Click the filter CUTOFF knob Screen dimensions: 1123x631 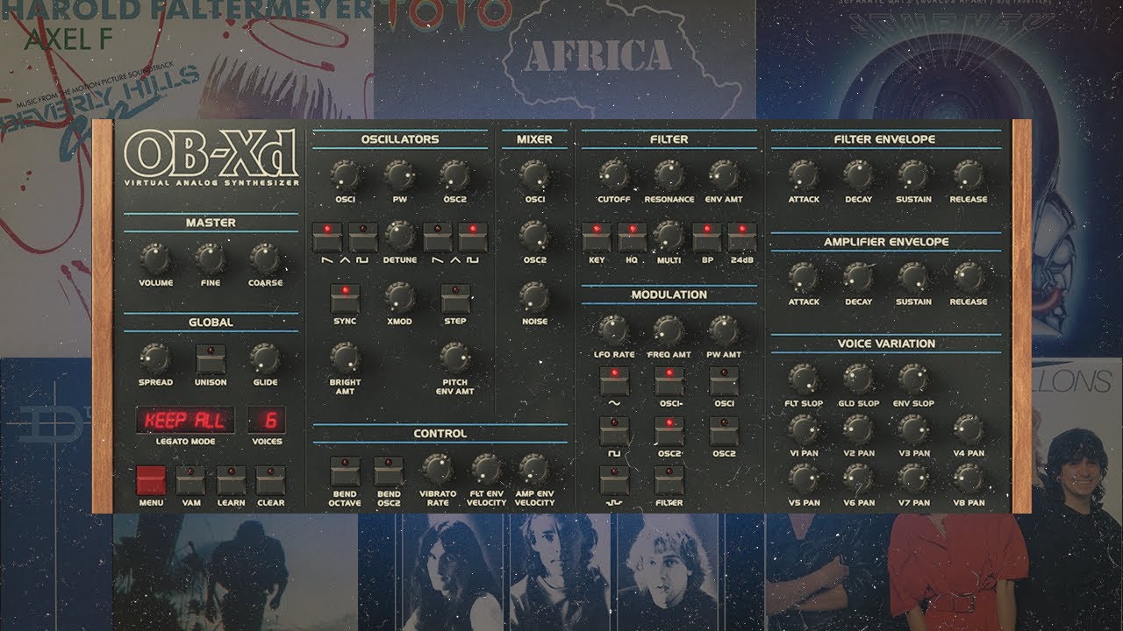[x=614, y=175]
